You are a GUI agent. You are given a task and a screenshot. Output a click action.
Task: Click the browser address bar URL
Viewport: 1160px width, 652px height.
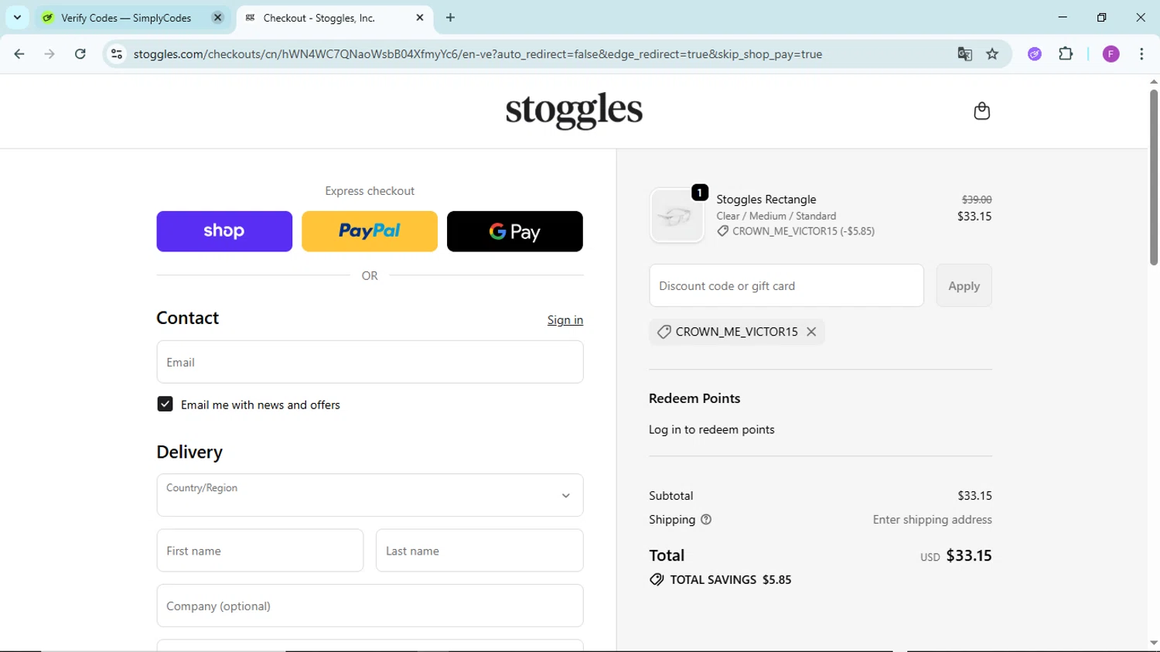[x=477, y=54]
